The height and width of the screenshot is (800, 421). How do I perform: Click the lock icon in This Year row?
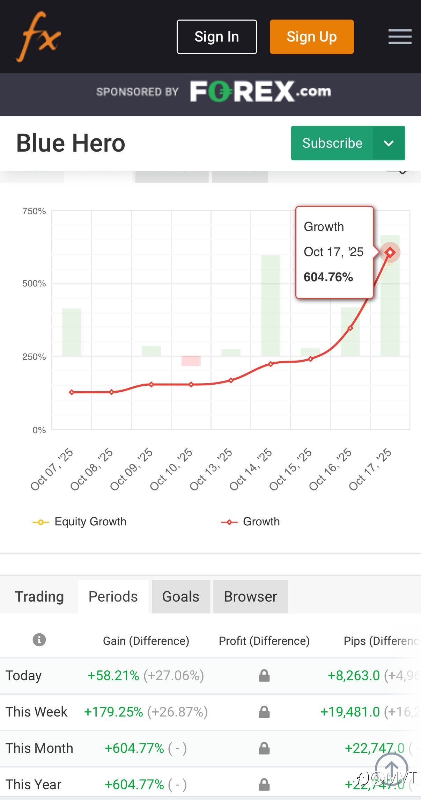tap(264, 785)
